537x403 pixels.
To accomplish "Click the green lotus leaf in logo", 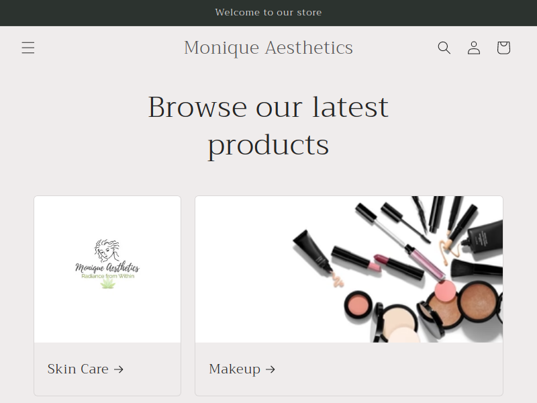I will coord(108,283).
